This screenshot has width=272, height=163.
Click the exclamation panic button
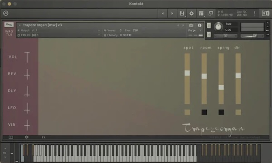click(255, 13)
